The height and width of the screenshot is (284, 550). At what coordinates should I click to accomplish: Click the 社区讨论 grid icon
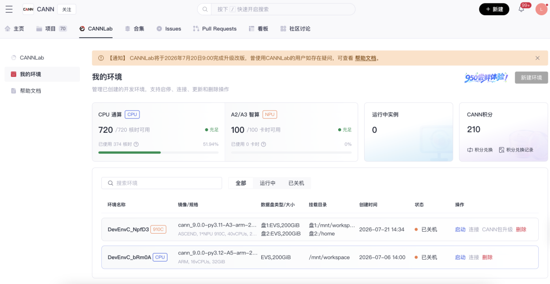[x=284, y=29]
